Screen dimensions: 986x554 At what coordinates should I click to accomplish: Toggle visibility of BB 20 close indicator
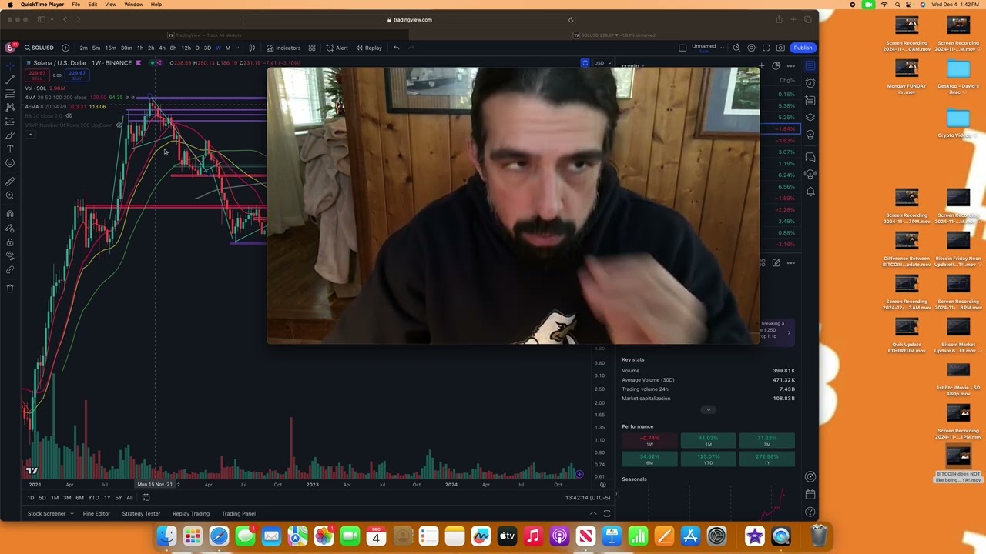[x=69, y=115]
